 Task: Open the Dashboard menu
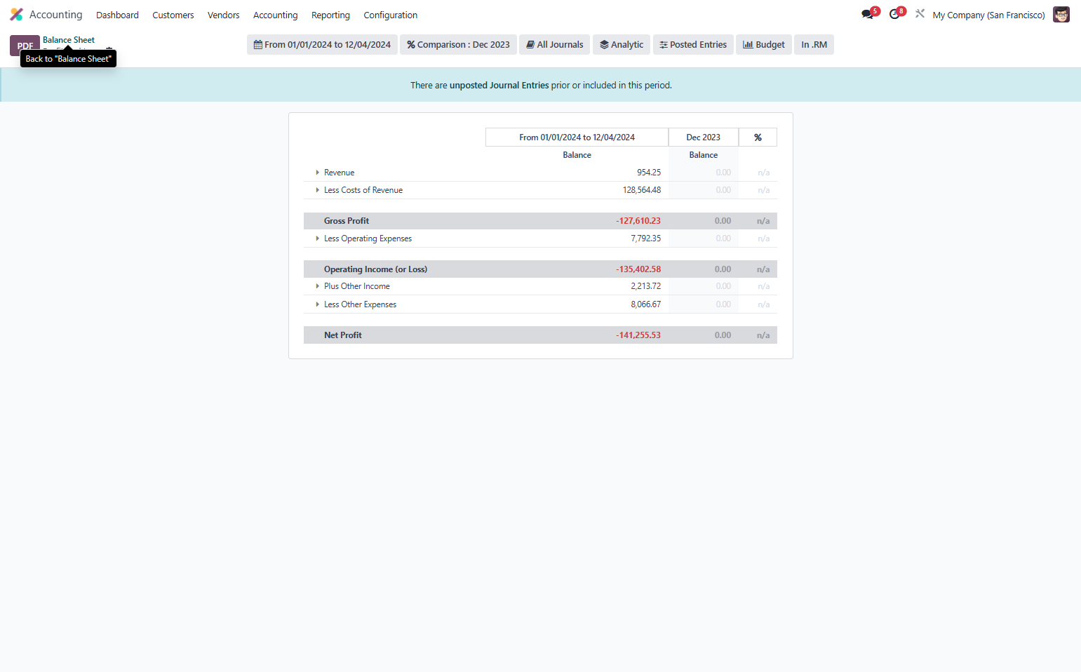[117, 15]
